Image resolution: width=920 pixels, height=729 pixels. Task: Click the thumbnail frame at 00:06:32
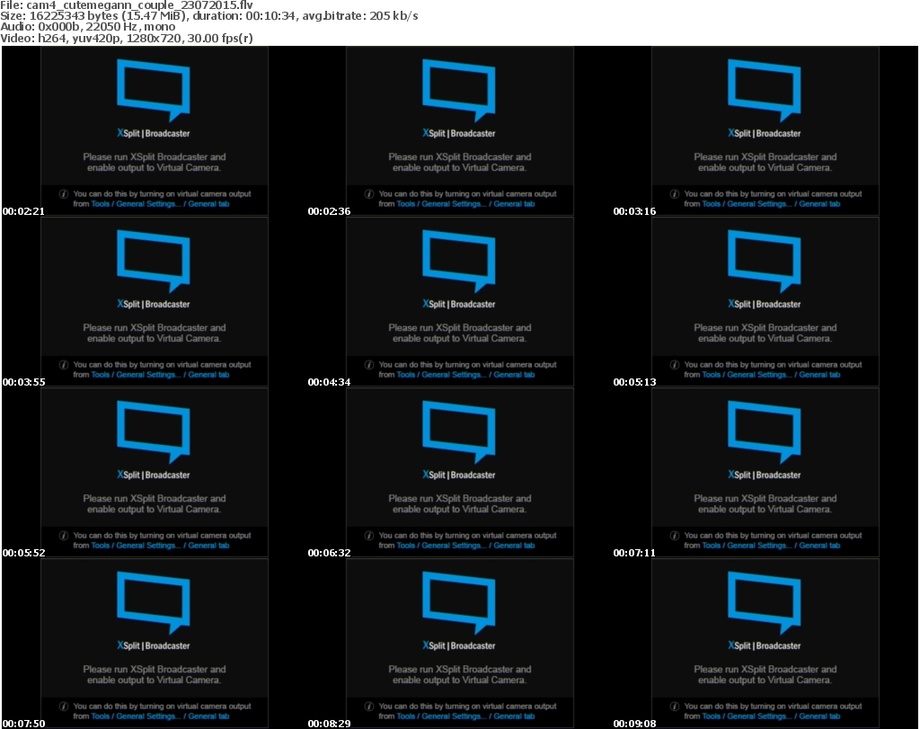[459, 473]
